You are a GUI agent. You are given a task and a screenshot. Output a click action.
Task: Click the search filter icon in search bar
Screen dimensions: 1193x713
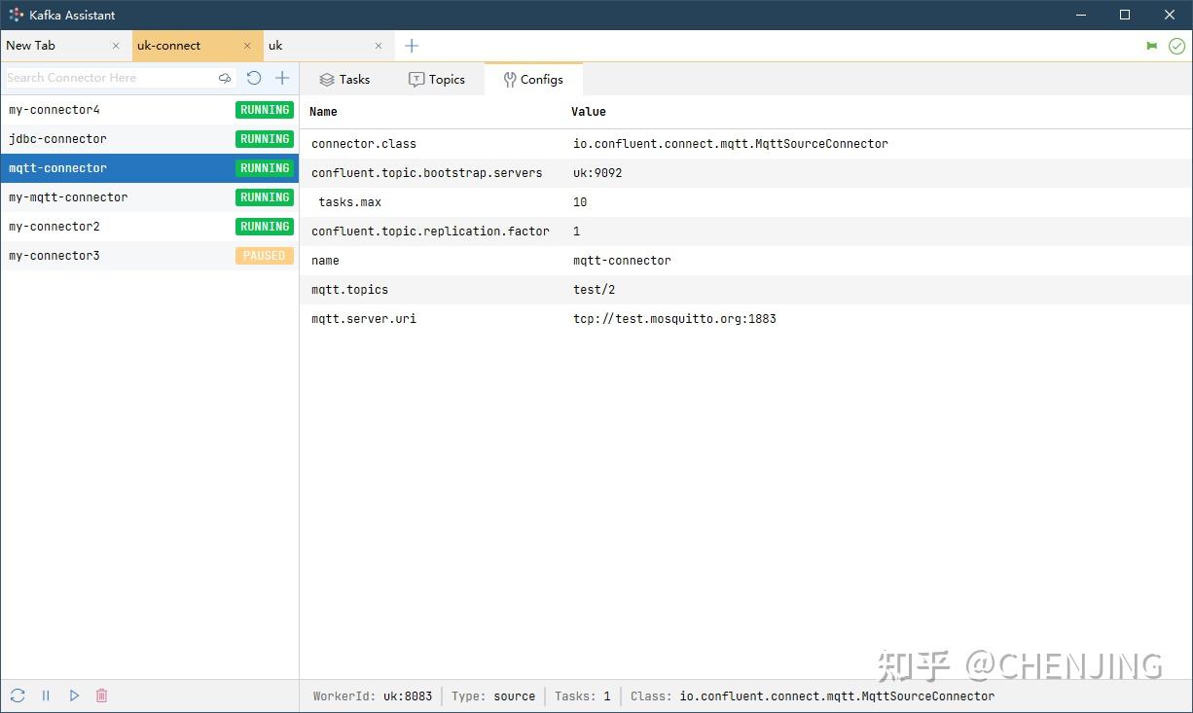(x=225, y=77)
